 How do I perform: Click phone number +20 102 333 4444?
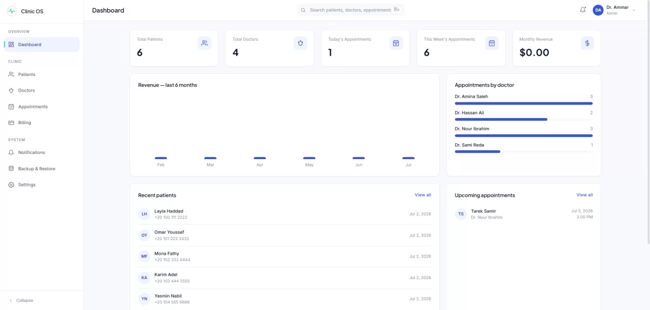(x=172, y=260)
